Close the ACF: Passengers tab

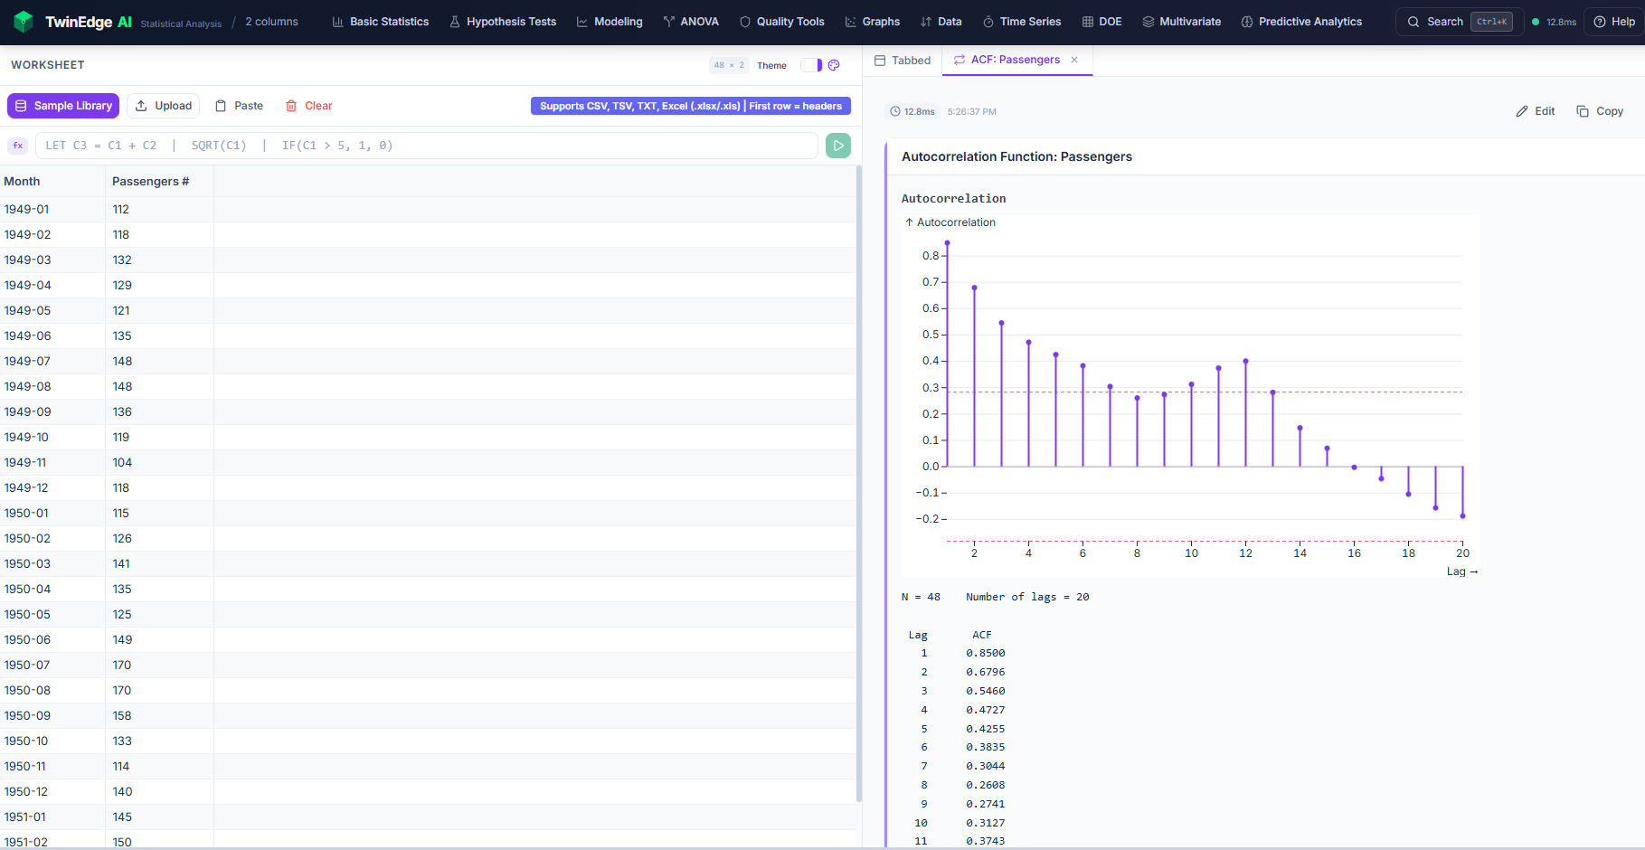tap(1074, 60)
